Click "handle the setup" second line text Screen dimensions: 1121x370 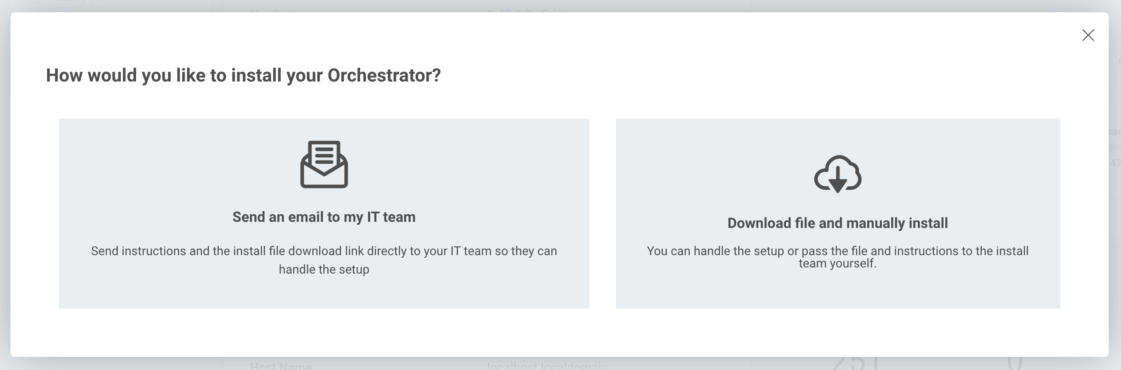(x=324, y=270)
